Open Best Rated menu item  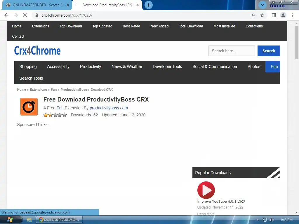(x=131, y=26)
